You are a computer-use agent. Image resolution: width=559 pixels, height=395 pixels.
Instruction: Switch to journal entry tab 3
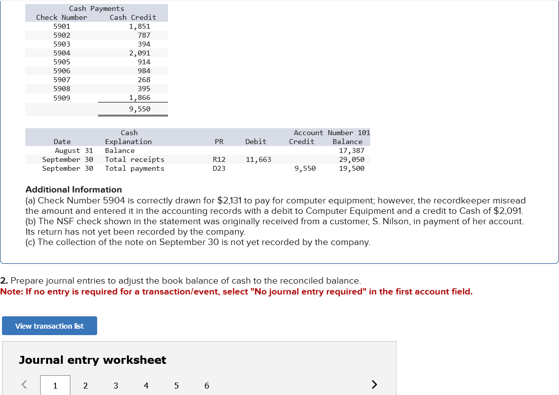[116, 386]
